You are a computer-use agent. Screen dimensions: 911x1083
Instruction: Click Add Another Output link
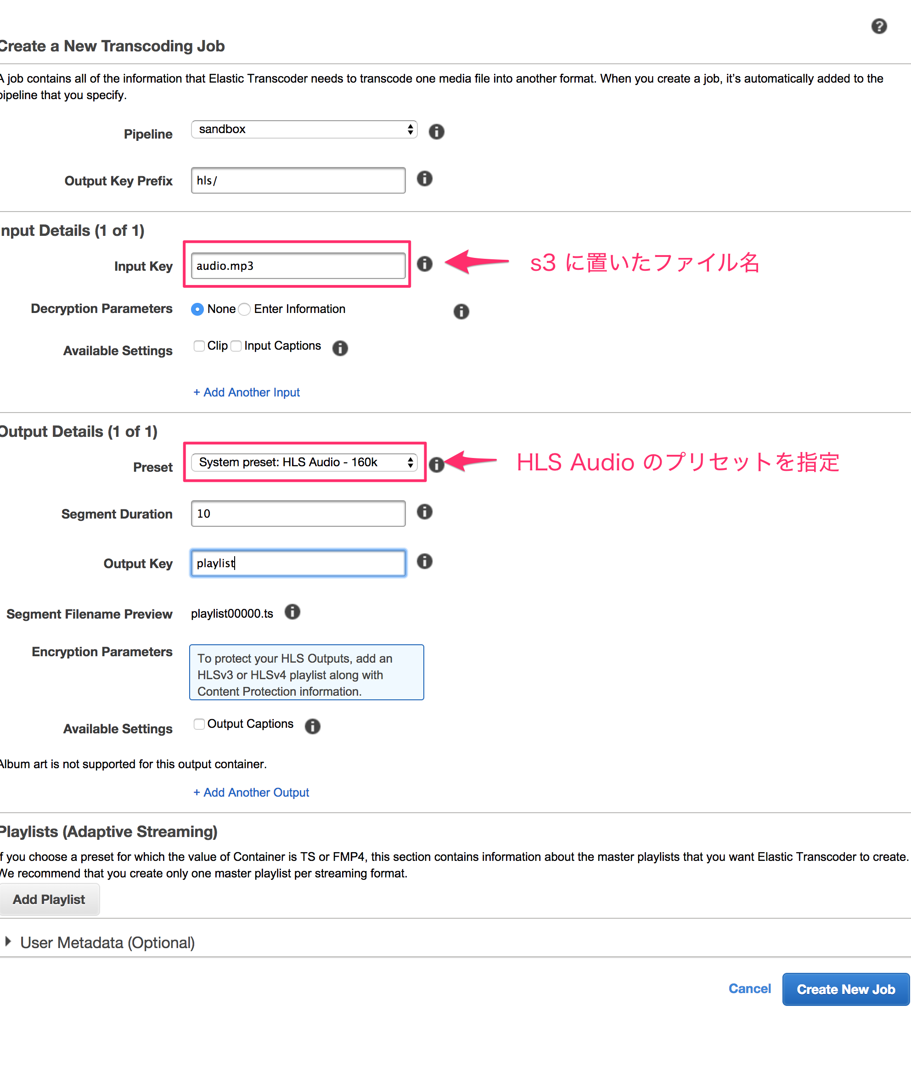251,793
